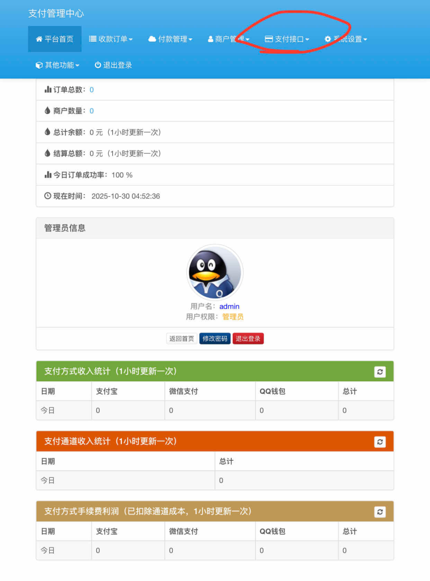Open the 收款订单 menu
430x581 pixels.
coord(110,39)
